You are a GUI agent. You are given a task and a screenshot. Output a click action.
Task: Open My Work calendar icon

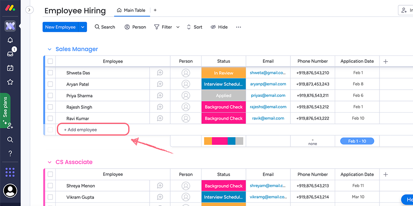click(10, 68)
